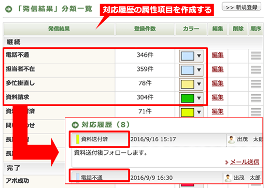Click the green arrow icon beside 対応履歴
This screenshot has width=268, height=188.
pyautogui.click(x=75, y=125)
